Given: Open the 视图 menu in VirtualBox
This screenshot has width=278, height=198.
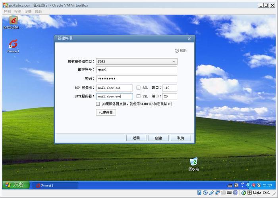Looking at the screenshot, I should point(17,11).
